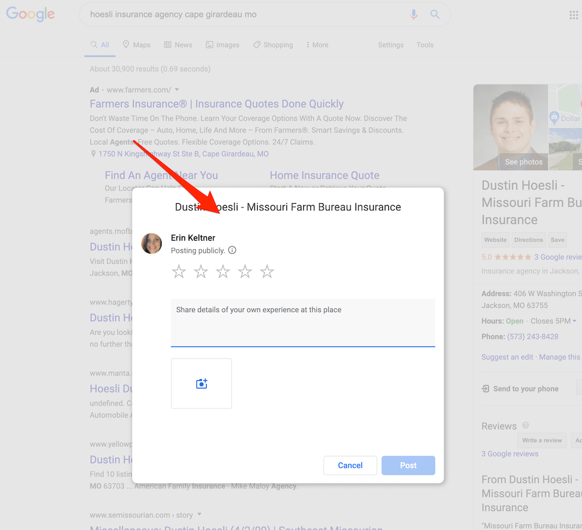Screen dimensions: 582x530
Task: Open the Farmers Insurance ad headline link
Action: pos(217,104)
